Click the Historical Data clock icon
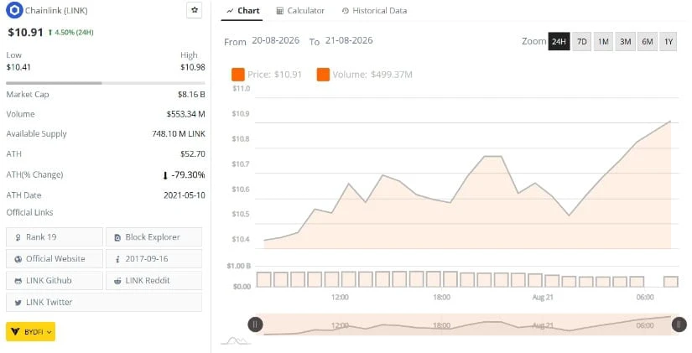This screenshot has width=692, height=353. 346,11
